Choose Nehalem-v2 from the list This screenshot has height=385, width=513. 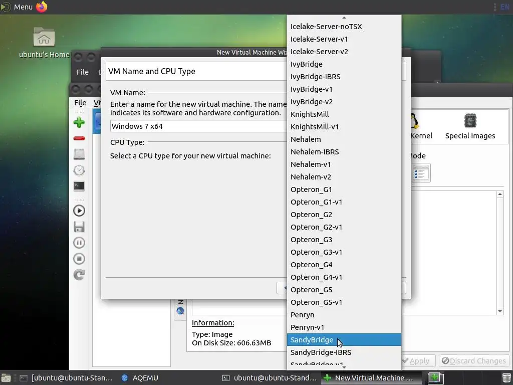pos(344,177)
